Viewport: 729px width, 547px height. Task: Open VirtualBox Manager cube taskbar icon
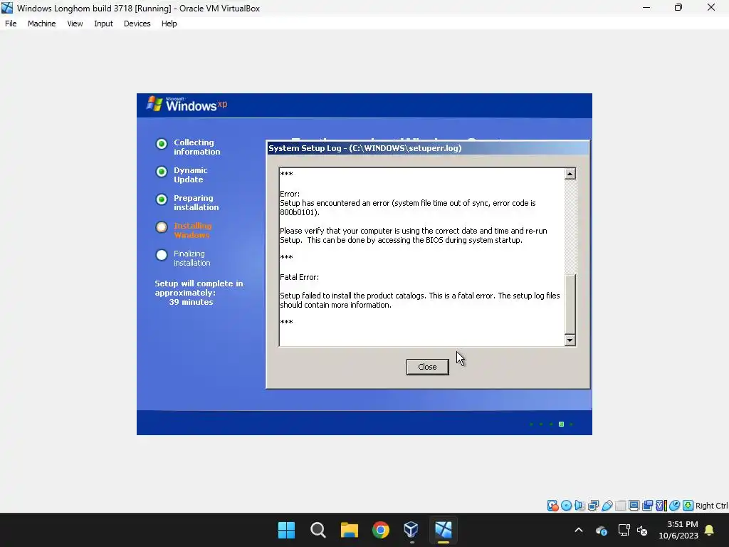pyautogui.click(x=412, y=530)
